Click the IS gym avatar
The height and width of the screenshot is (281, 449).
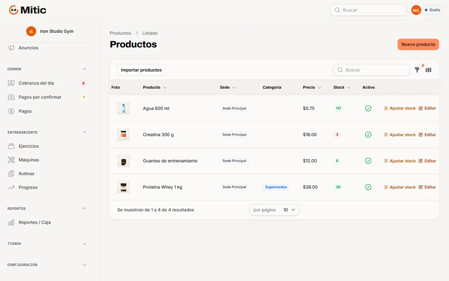(x=31, y=31)
